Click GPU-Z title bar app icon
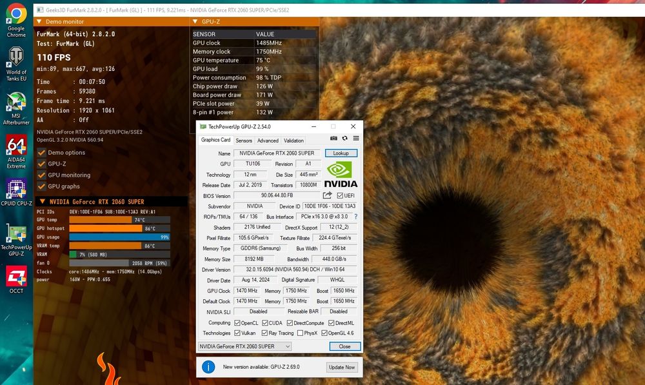 click(203, 126)
